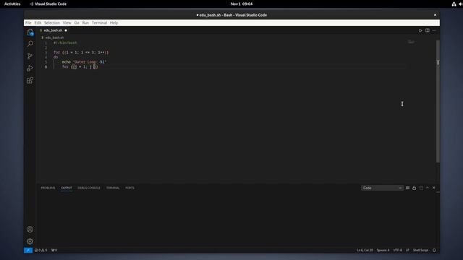Image resolution: width=463 pixels, height=260 pixels.
Task: Open the Search view in activity bar
Action: 30,44
